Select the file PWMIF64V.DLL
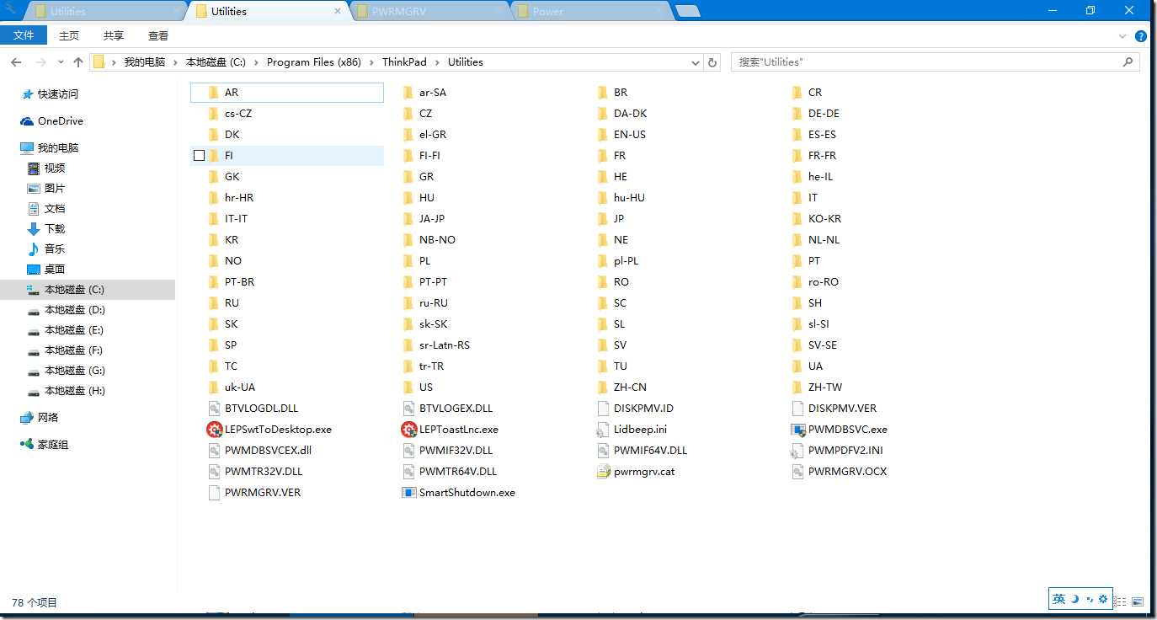 651,451
